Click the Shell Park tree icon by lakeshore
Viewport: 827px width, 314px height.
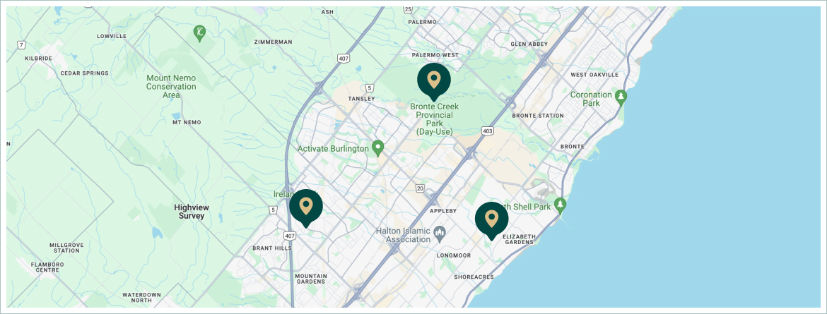tap(560, 205)
